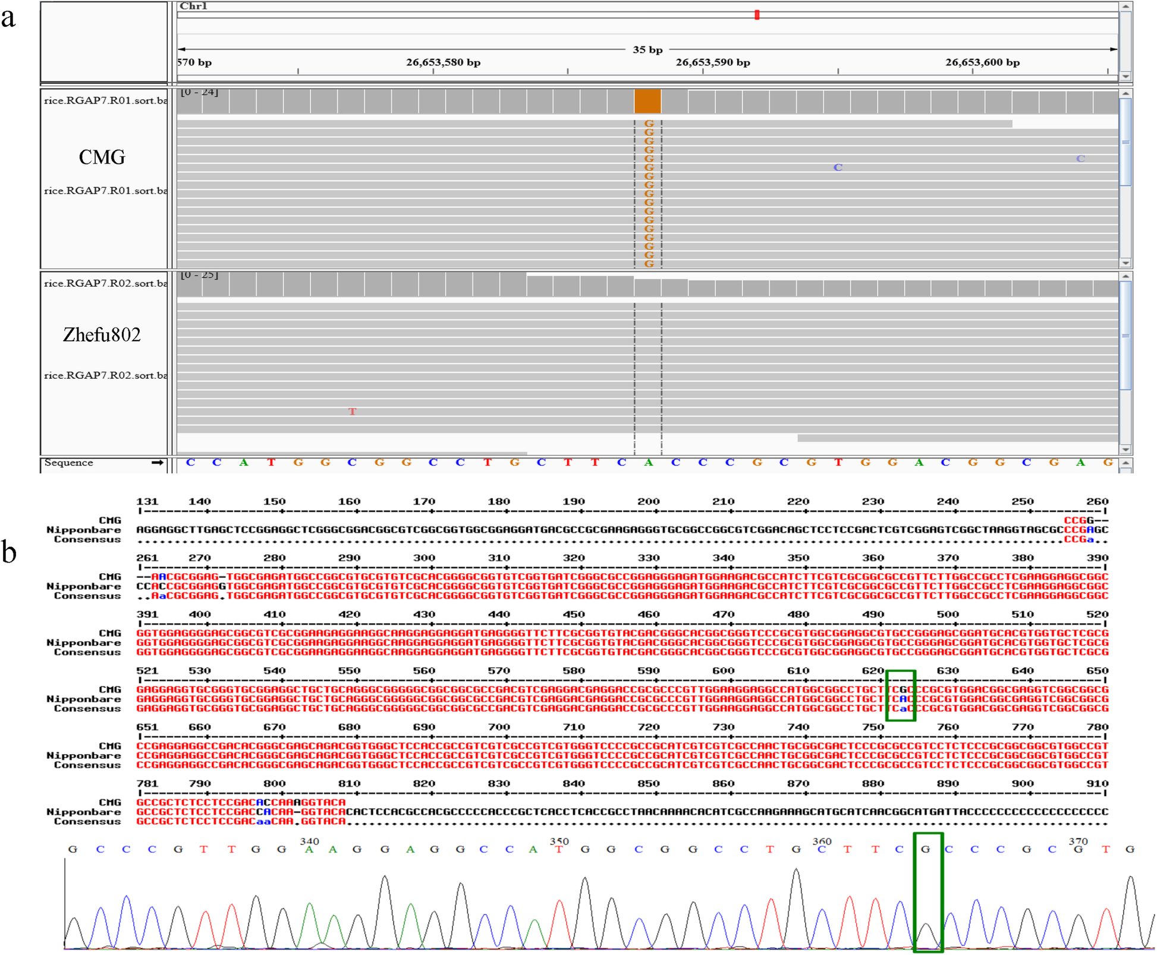Click position 370 on the chromatogram
Viewport: 1157px width, 955px height.
pos(1078,841)
